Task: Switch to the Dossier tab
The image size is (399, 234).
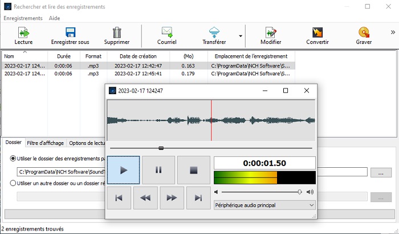Action: coord(14,142)
